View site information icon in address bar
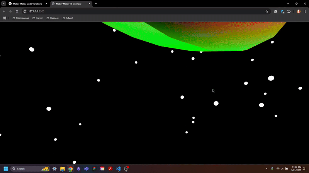 25,12
